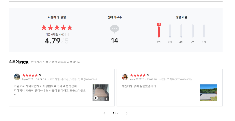Click the speech bubble review count icon
The image size is (235, 121).
[115, 29]
